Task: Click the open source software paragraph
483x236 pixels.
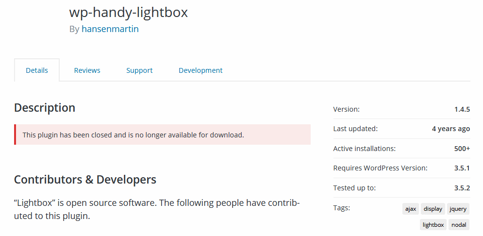Action: pos(157,209)
